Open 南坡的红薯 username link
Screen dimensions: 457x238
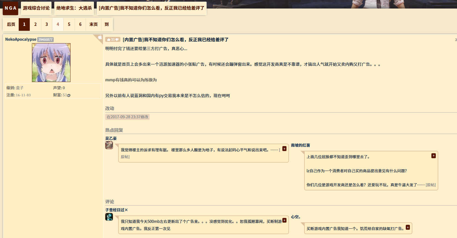point(301,145)
